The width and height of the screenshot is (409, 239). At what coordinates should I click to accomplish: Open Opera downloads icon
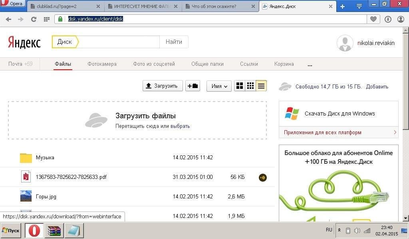pyautogui.click(x=388, y=19)
